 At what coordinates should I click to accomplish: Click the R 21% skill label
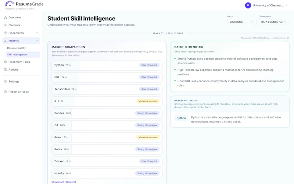[x=59, y=101]
